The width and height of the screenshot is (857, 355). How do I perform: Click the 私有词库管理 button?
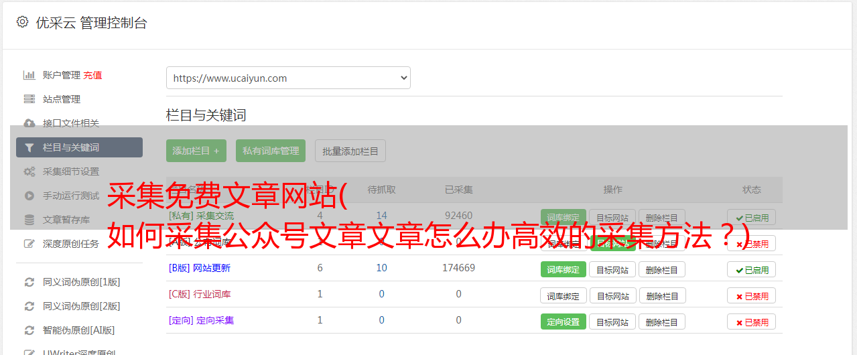[271, 151]
